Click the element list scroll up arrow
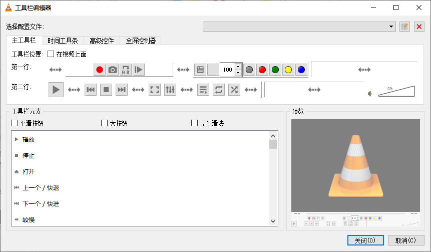The width and height of the screenshot is (431, 252). click(x=273, y=136)
